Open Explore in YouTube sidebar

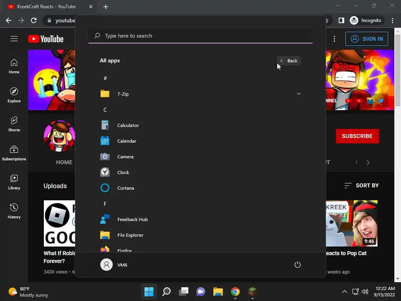pyautogui.click(x=14, y=95)
